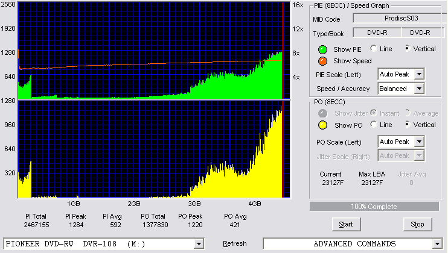The height and width of the screenshot is (253, 448).
Task: Click the PI Avg value 592
Action: pos(115,225)
